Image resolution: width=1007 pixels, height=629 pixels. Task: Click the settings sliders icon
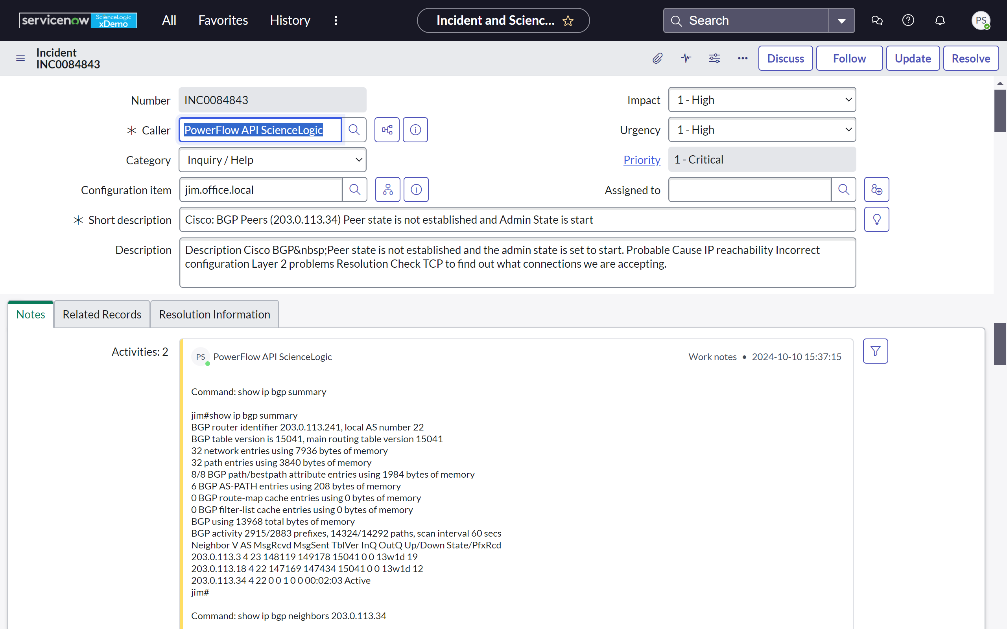(x=714, y=58)
